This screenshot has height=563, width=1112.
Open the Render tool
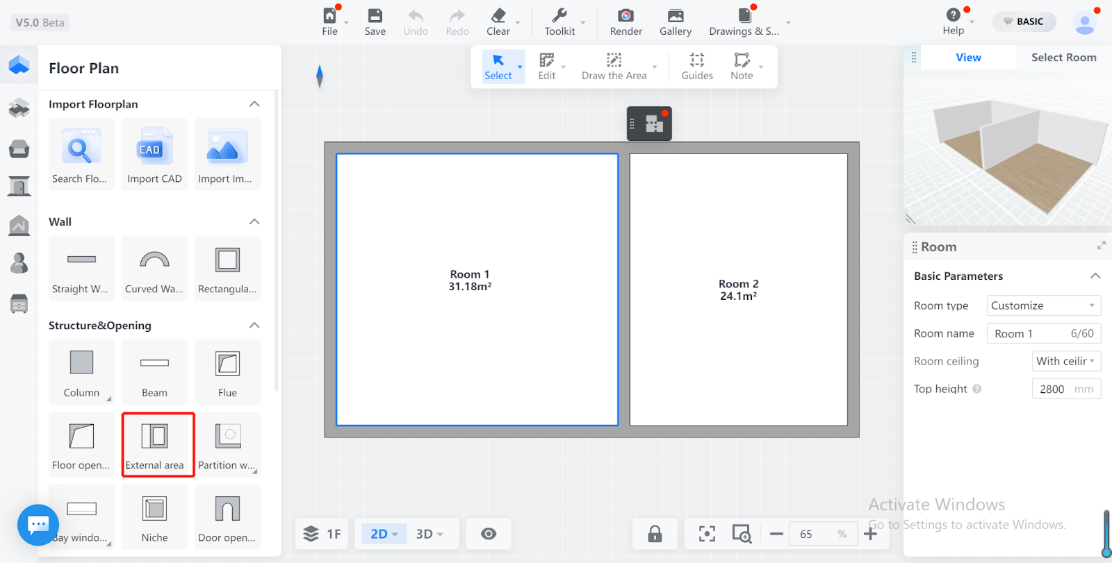(625, 22)
